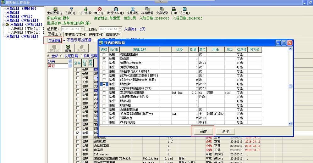Click the 规格 column header
This screenshot has height=163, width=313.
[179, 49]
